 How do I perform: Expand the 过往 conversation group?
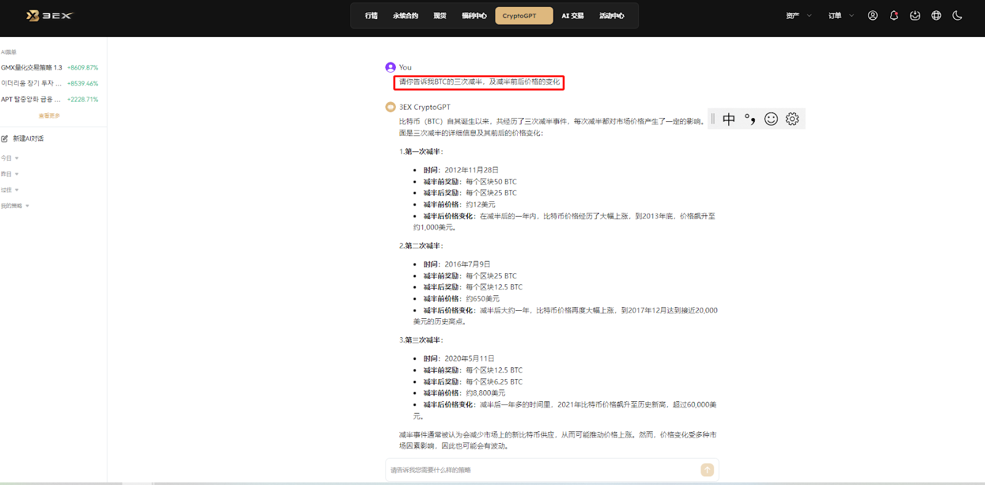click(10, 190)
